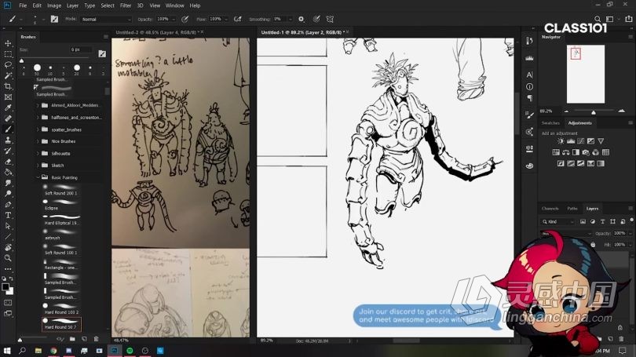The width and height of the screenshot is (636, 357).
Task: Select the Pen tool
Action: coord(8,205)
